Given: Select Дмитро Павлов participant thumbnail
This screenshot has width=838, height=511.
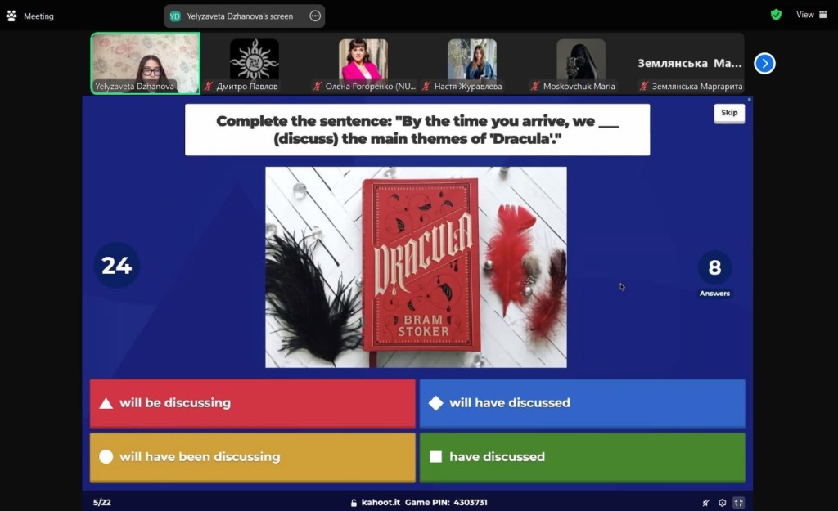Looking at the screenshot, I should coord(255,63).
